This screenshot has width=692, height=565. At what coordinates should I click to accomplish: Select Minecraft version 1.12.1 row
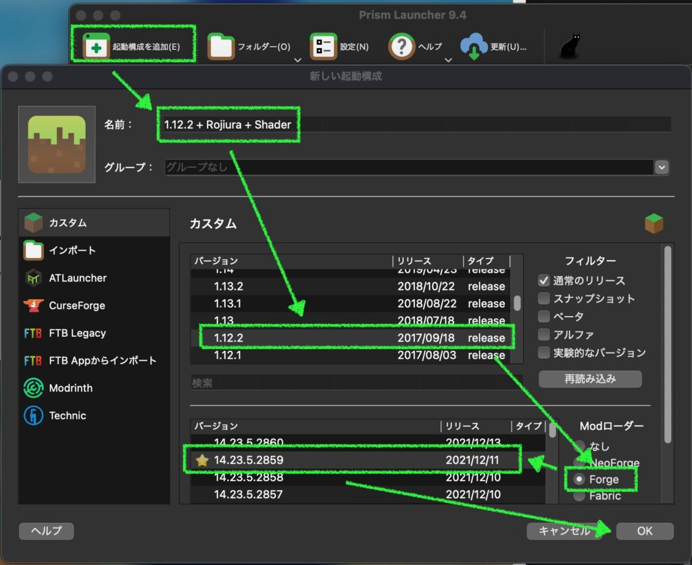[351, 355]
